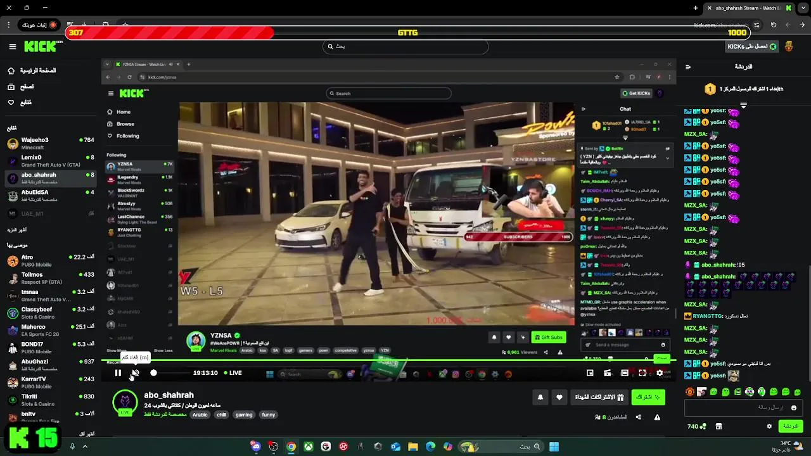
Task: Open File Explorer from the taskbar
Action: tap(413, 446)
